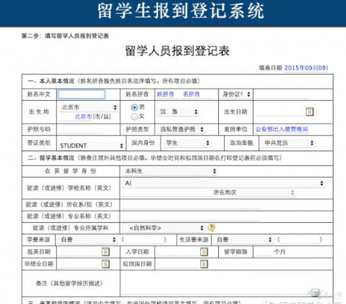Select the 女 gender radio button
This screenshot has width=346, height=304.
134,117
